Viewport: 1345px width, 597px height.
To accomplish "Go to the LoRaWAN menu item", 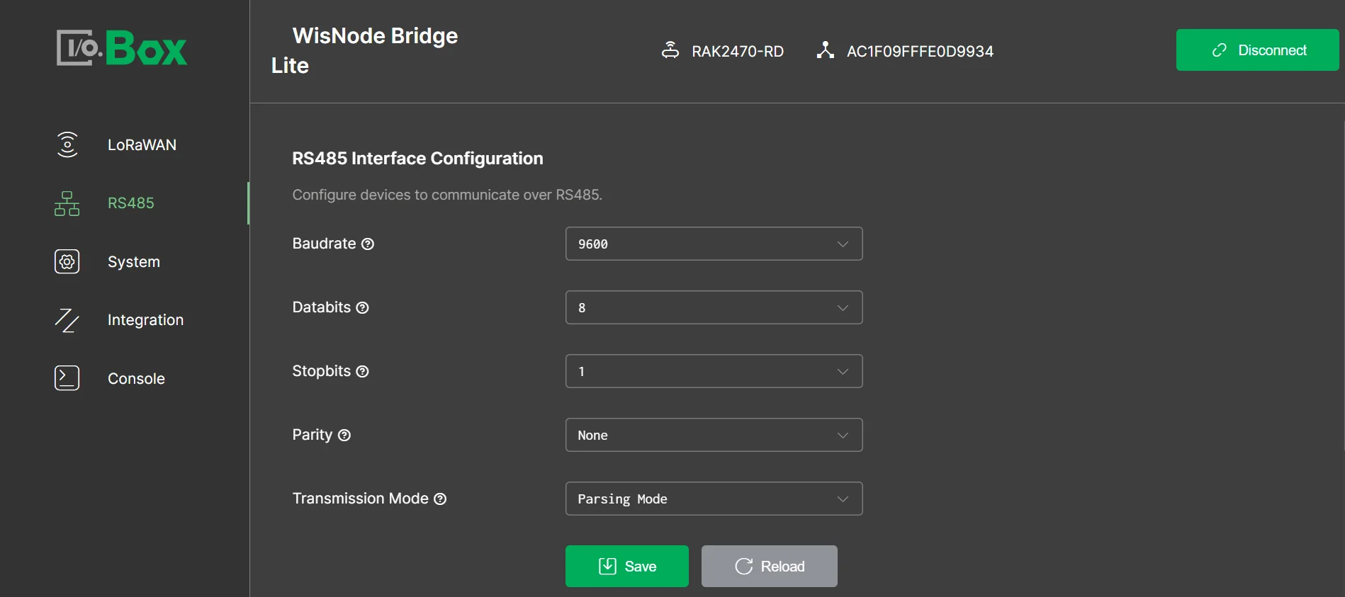I will (142, 144).
